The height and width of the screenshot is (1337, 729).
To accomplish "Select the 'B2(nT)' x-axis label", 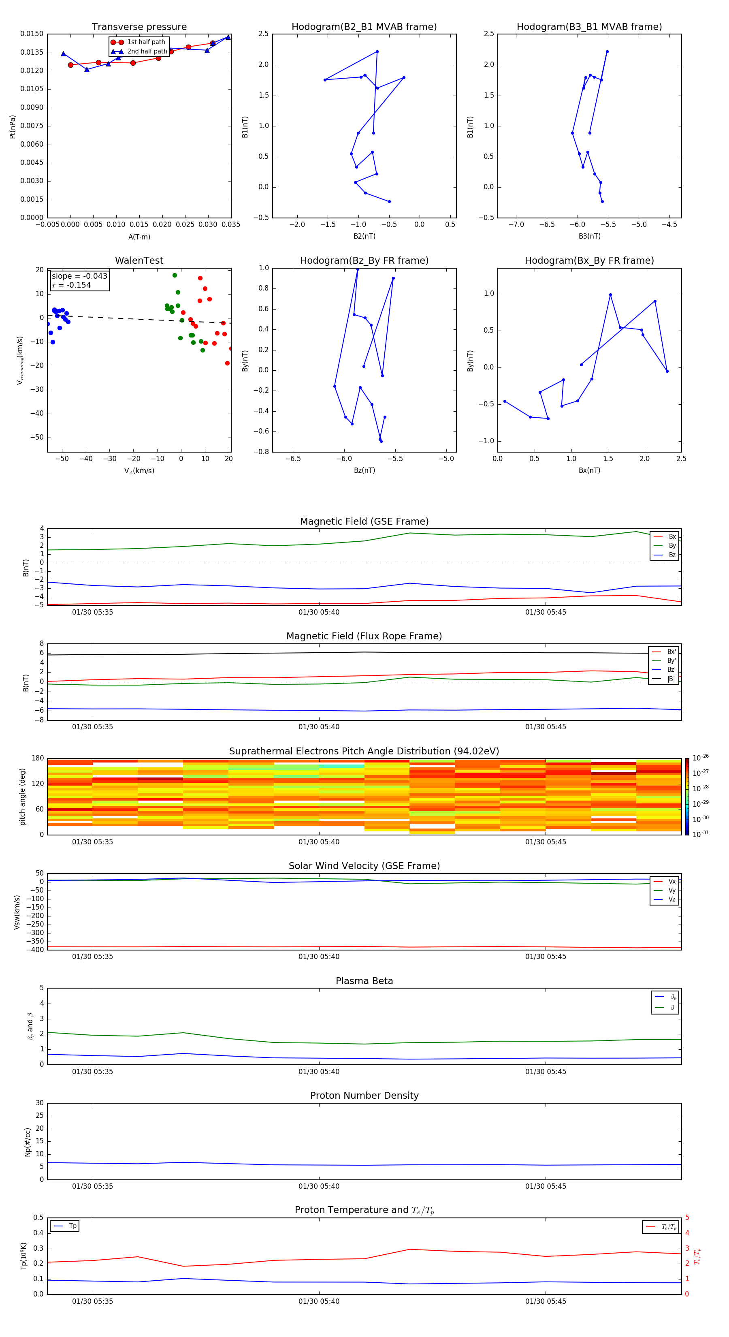I will [x=364, y=236].
